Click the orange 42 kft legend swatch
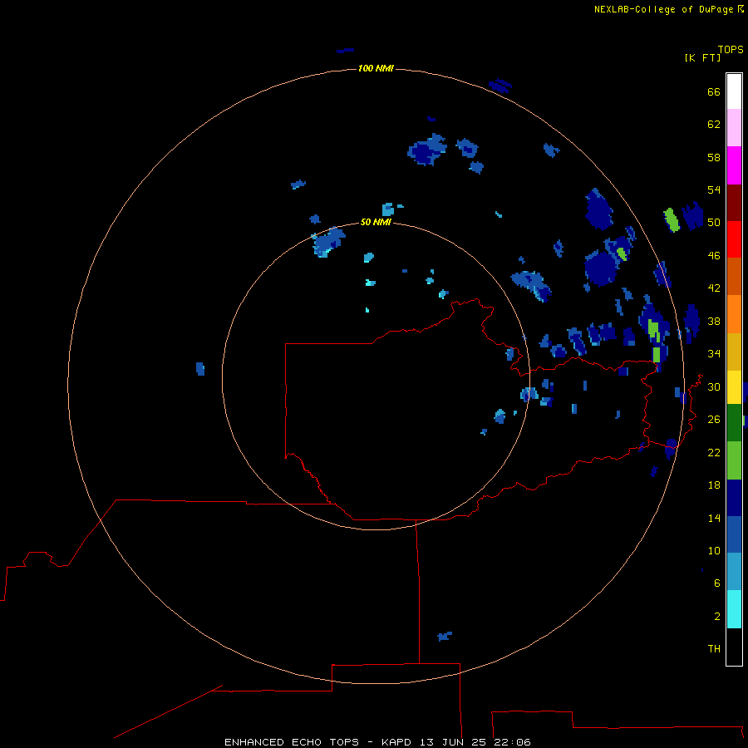 (734, 314)
